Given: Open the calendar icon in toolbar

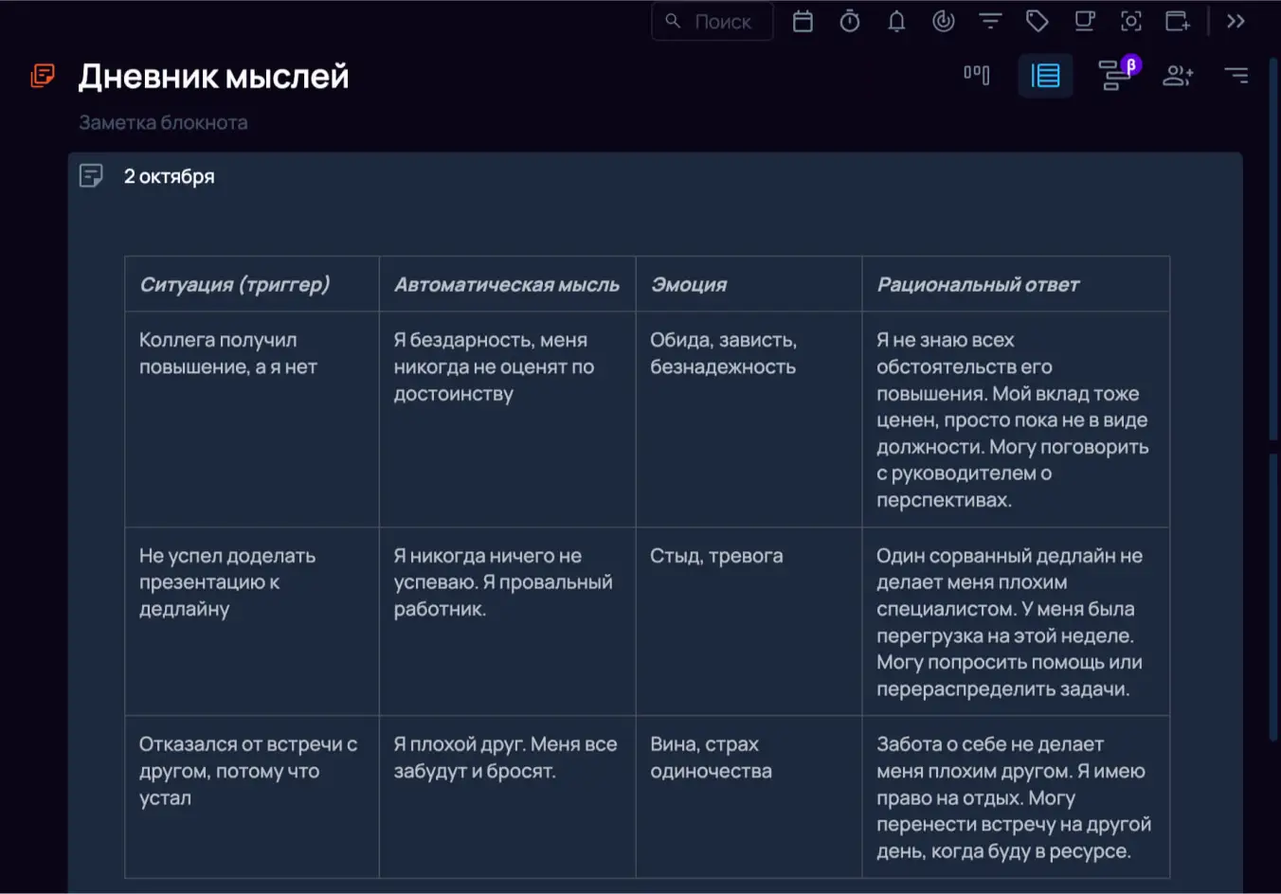Looking at the screenshot, I should click(803, 22).
